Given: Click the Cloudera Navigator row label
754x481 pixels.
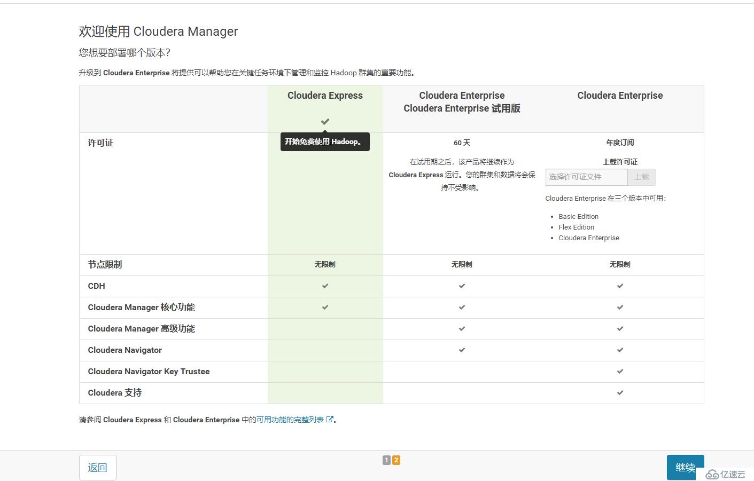Looking at the screenshot, I should coord(125,350).
